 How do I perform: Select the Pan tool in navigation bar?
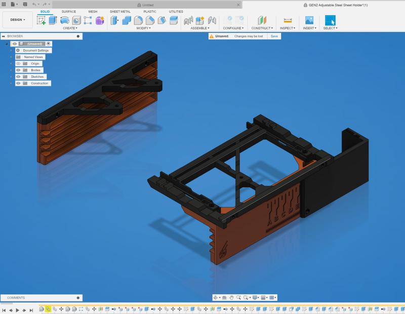point(231,297)
